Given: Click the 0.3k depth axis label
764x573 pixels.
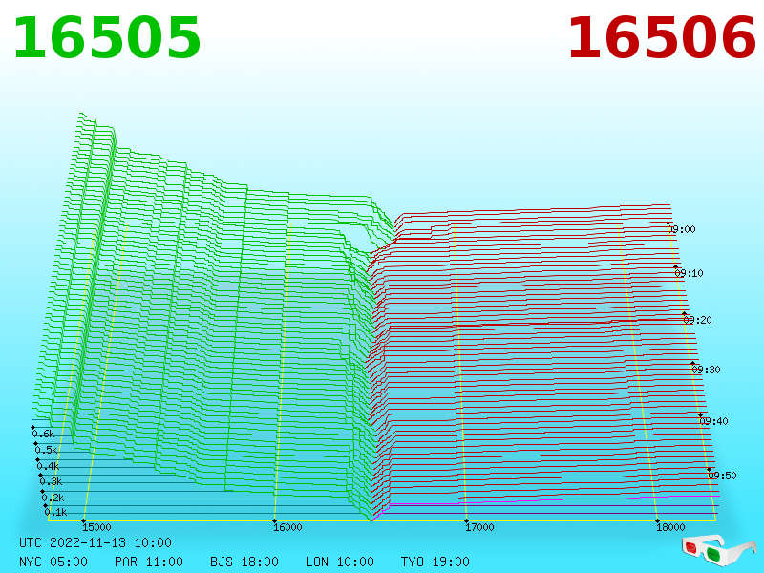Looking at the screenshot, I should pyautogui.click(x=52, y=482).
